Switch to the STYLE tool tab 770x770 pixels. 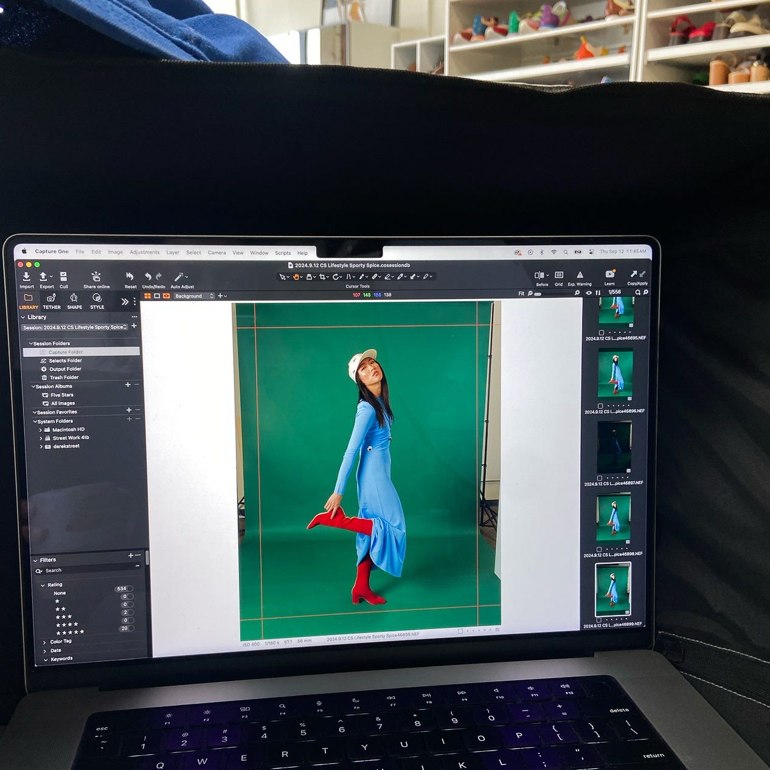97,300
